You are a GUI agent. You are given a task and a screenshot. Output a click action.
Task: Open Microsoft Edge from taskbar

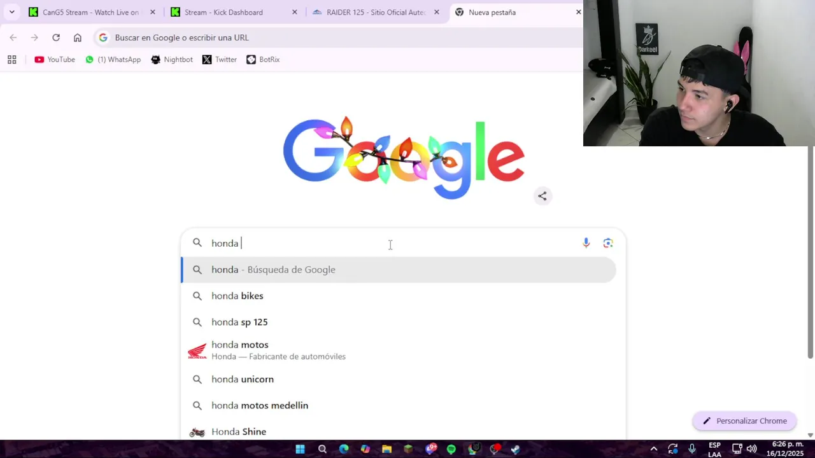pos(344,449)
